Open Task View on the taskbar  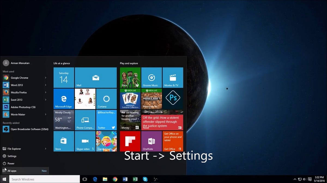(x=85, y=179)
